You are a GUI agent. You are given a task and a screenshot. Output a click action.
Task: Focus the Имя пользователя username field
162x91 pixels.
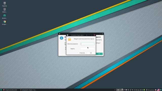(x=88, y=44)
